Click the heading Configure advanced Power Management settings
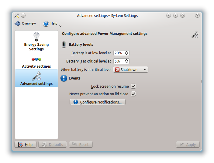 pyautogui.click(x=105, y=34)
